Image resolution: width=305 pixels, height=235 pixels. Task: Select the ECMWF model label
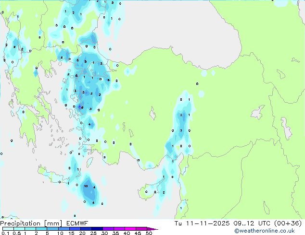(x=77, y=223)
